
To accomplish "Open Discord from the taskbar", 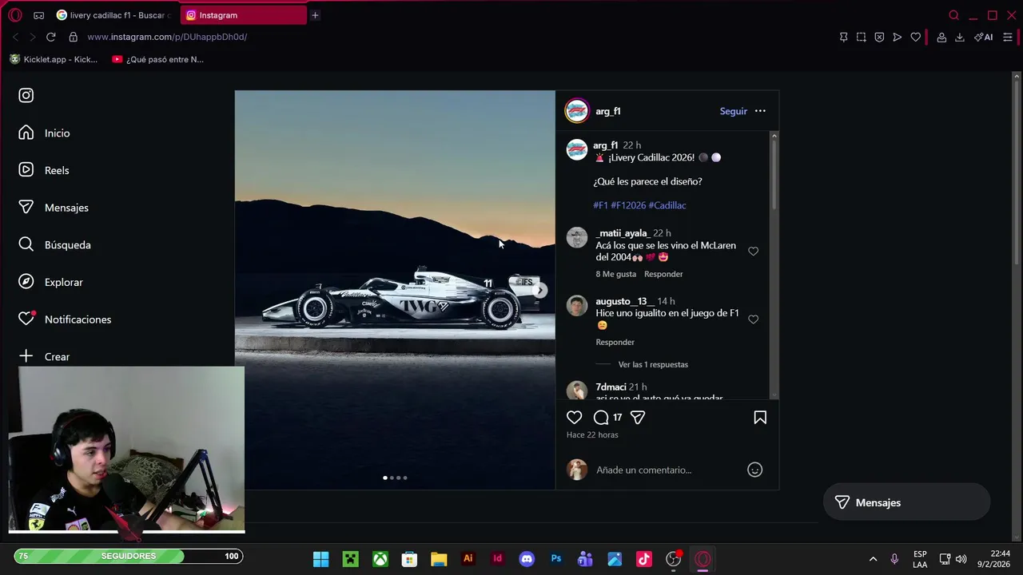I will 527,559.
